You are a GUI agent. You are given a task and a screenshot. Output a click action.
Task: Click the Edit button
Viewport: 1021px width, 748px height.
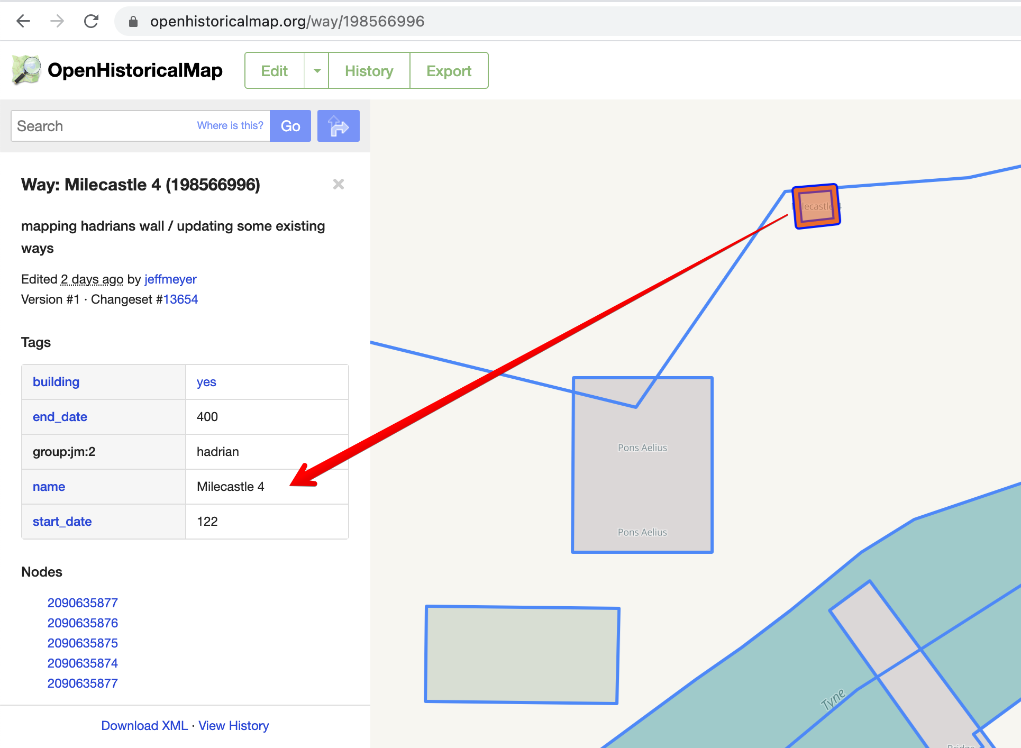[x=274, y=70]
